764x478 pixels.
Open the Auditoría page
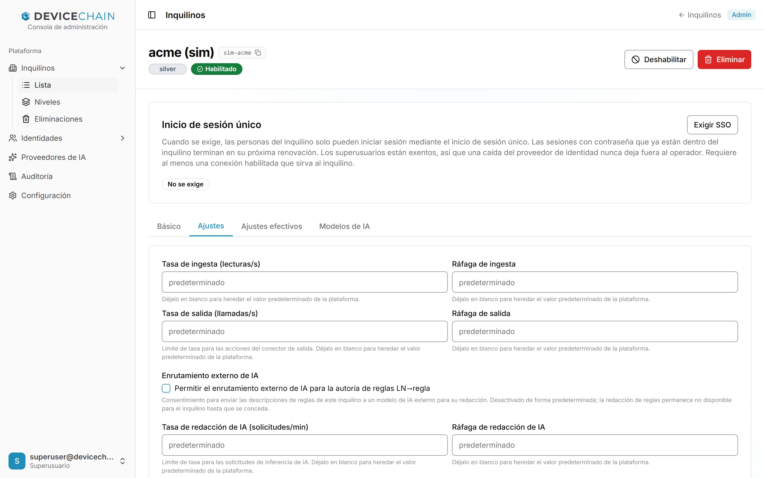(x=68, y=176)
